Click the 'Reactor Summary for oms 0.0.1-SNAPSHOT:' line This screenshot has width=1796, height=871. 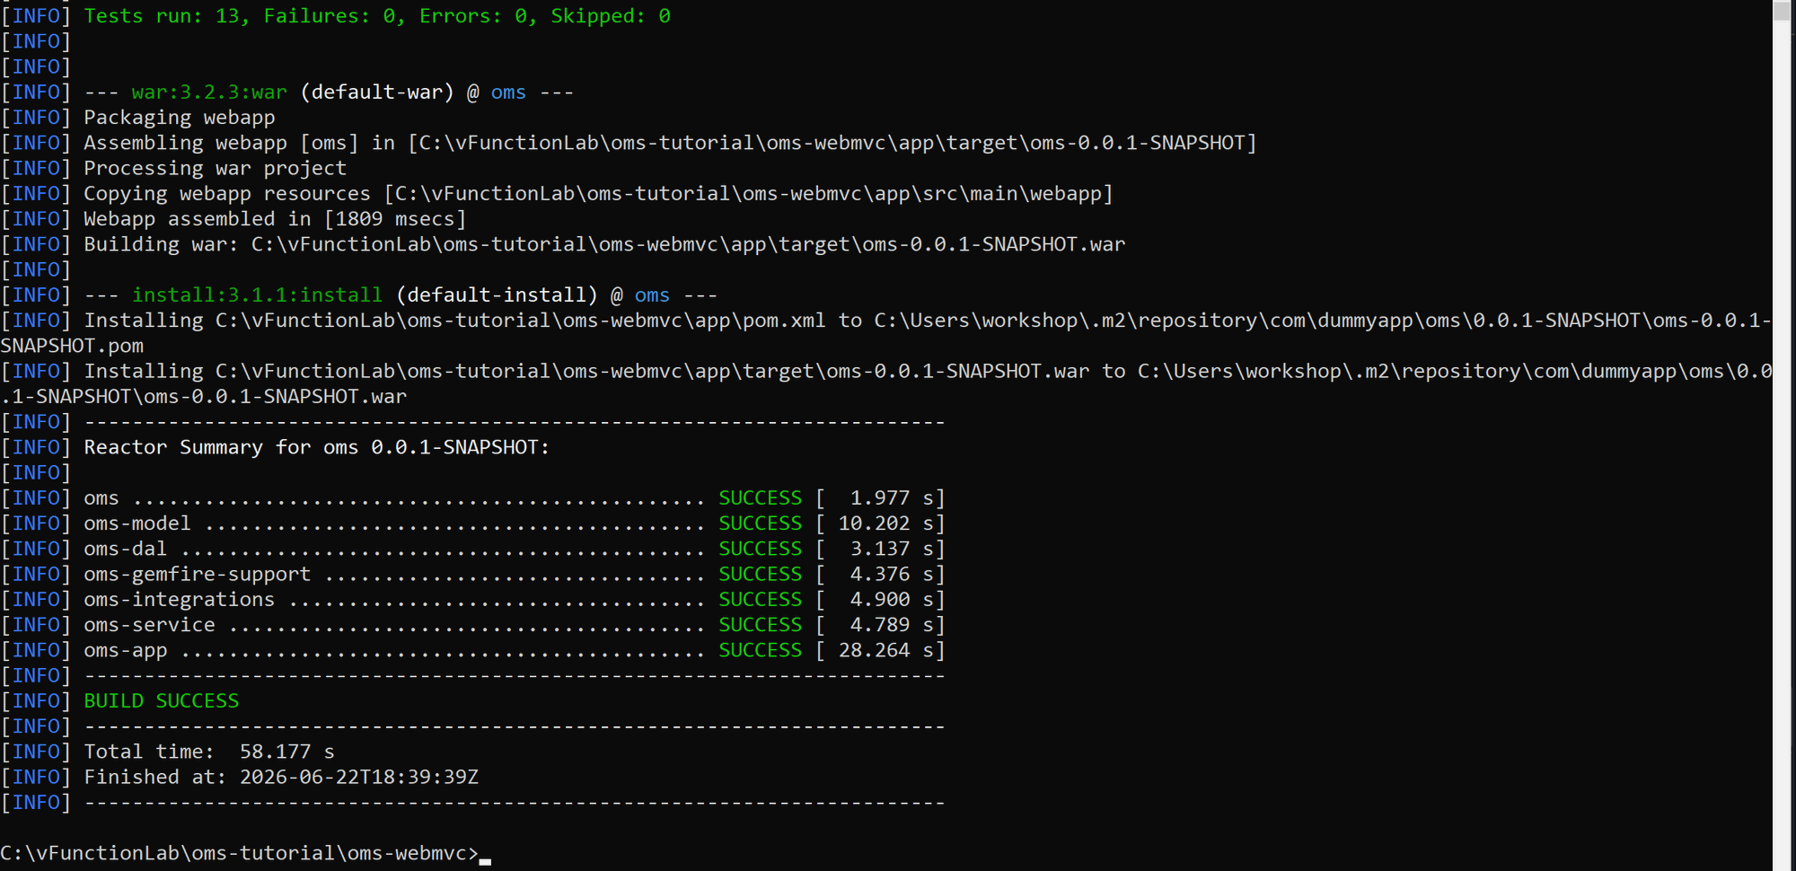317,447
